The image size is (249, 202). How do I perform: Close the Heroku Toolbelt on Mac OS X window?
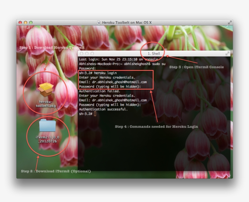coord(20,22)
